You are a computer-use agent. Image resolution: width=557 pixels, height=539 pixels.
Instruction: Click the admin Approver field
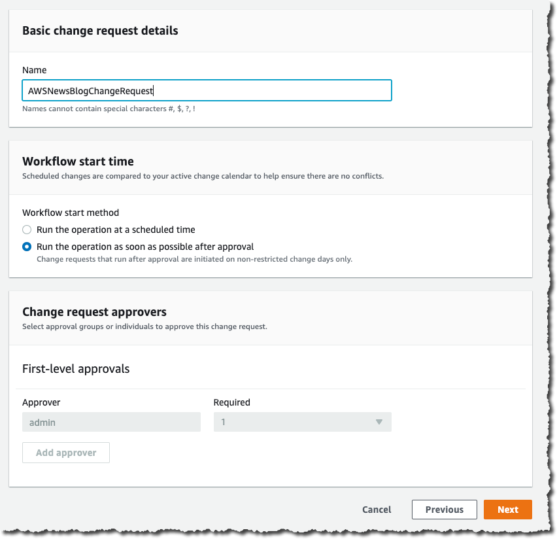click(x=111, y=422)
